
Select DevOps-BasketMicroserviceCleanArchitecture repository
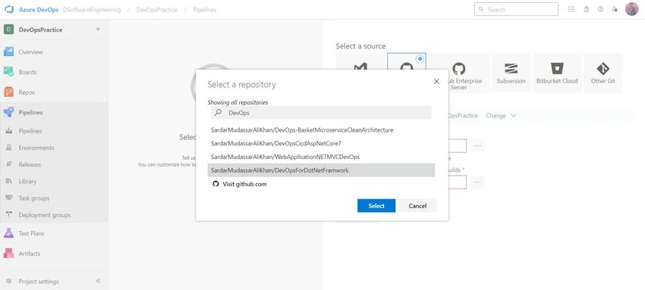pyautogui.click(x=321, y=130)
